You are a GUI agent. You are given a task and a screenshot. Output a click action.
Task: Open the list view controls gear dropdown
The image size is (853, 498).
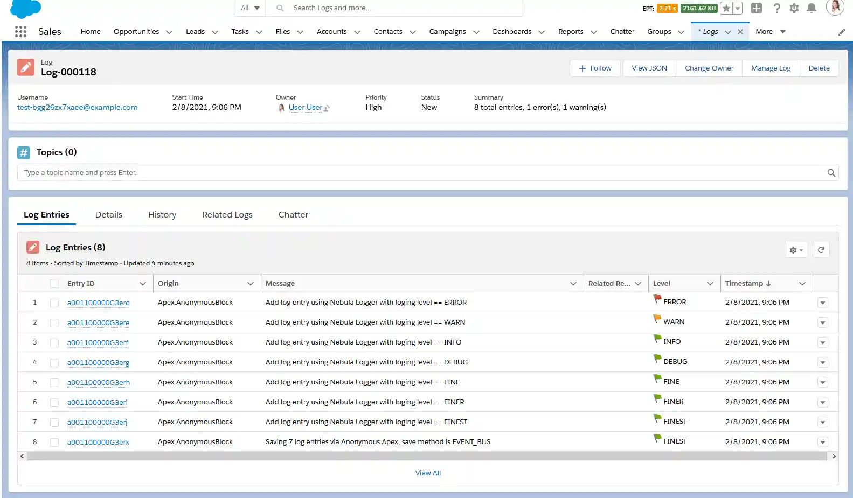796,250
